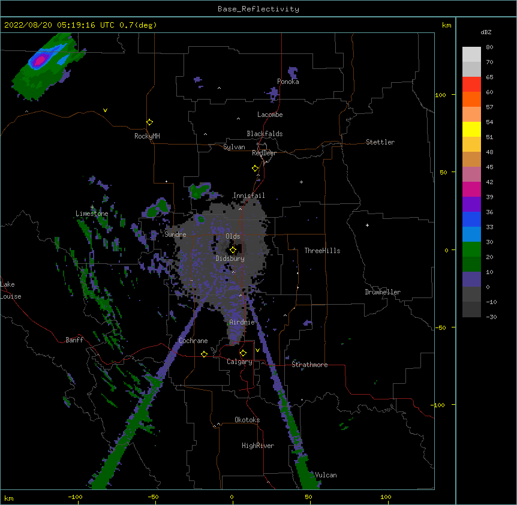
Task: Click the yellow V marker east of Calgary diamond
Action: 257,350
